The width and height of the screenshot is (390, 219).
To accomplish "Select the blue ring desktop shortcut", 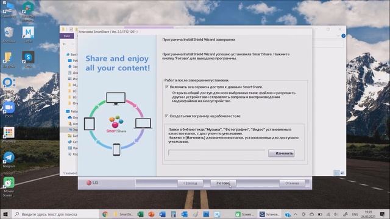I will (9, 85).
